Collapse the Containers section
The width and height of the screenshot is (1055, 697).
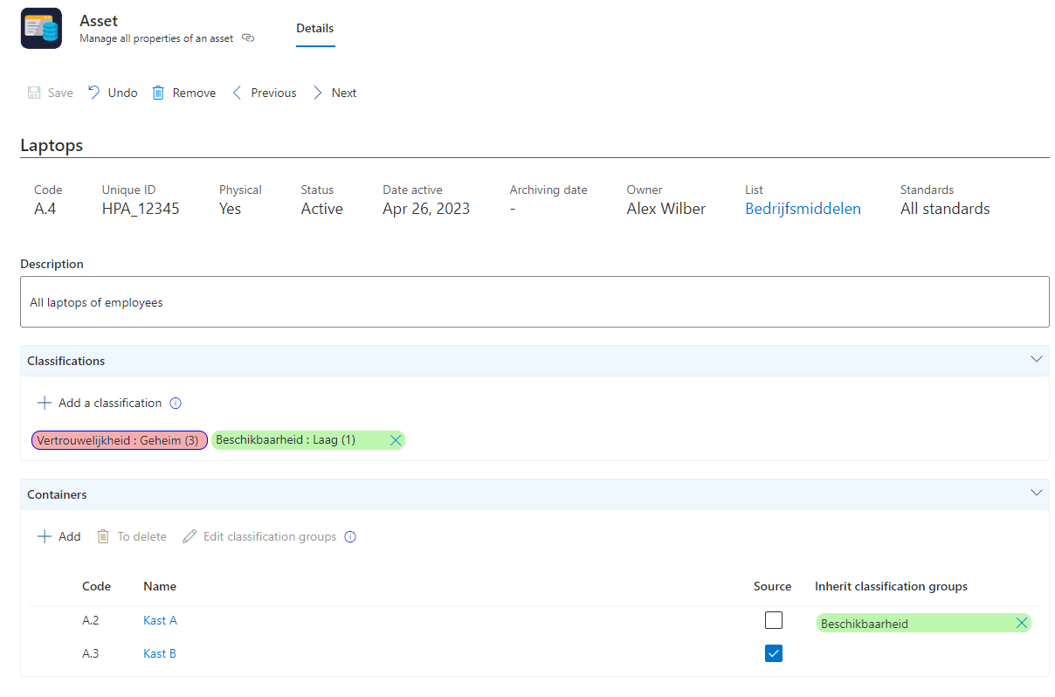point(1037,493)
